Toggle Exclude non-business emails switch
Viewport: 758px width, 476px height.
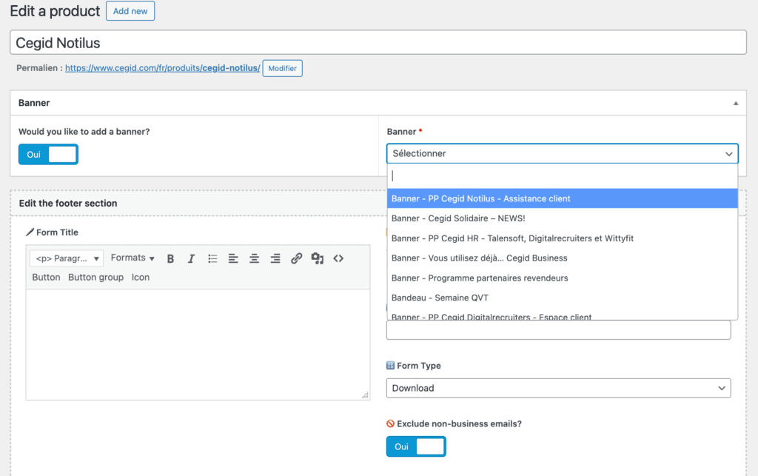[416, 446]
